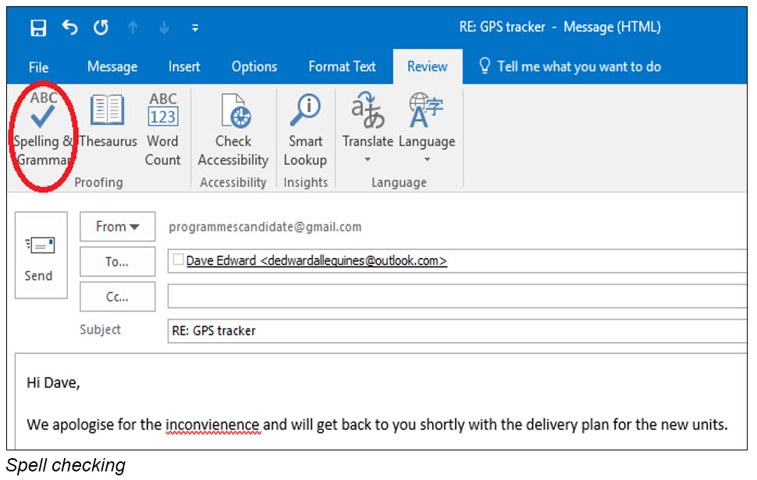Expand the Language dropdown
Screen dimensions: 757x480
pos(427,160)
